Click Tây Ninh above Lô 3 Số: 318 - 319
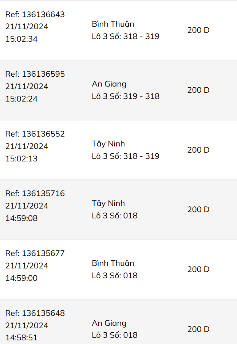 point(108,144)
